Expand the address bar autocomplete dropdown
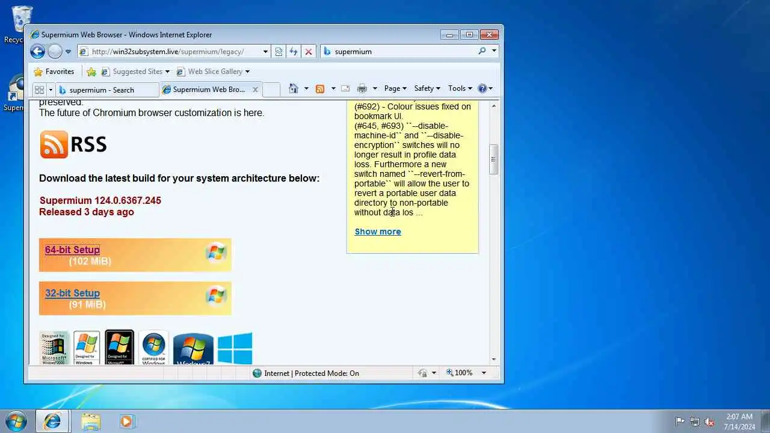770x433 pixels. click(x=265, y=52)
